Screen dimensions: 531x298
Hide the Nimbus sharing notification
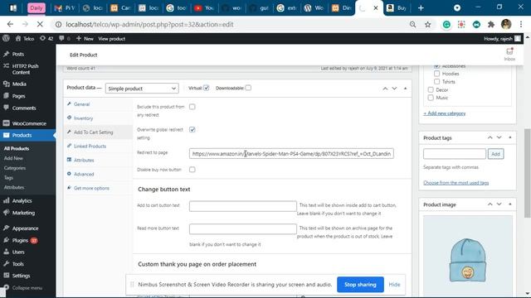[x=394, y=285]
